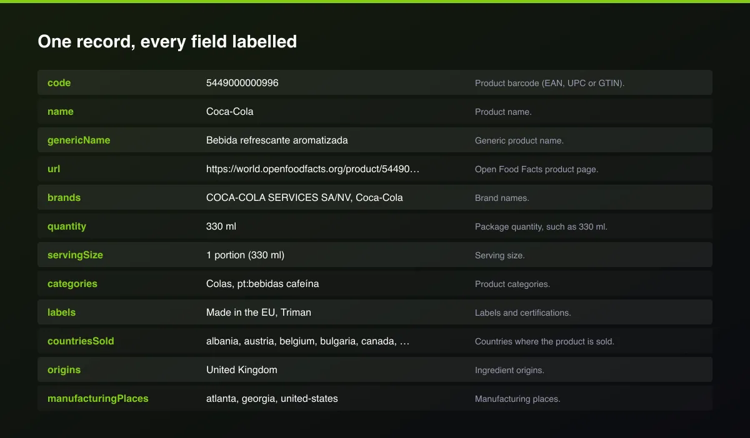Click the value "atlanta, georgia, united-states"
750x438 pixels.
(x=272, y=399)
